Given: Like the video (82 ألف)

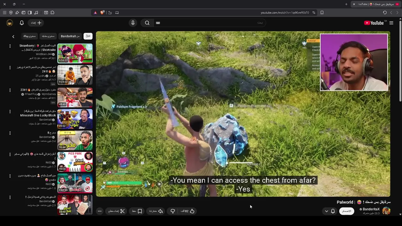Looking at the screenshot, I should (188, 211).
